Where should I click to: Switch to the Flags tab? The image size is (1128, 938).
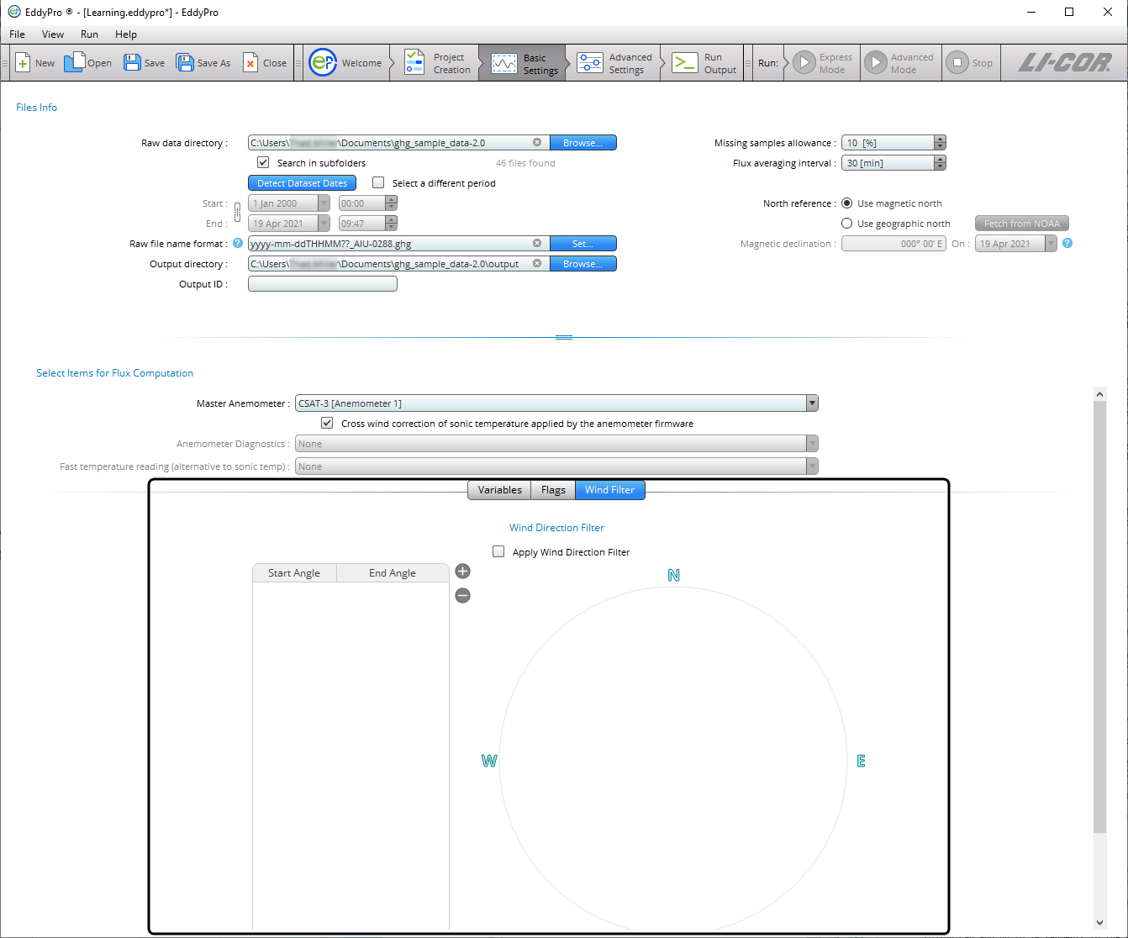pos(553,490)
